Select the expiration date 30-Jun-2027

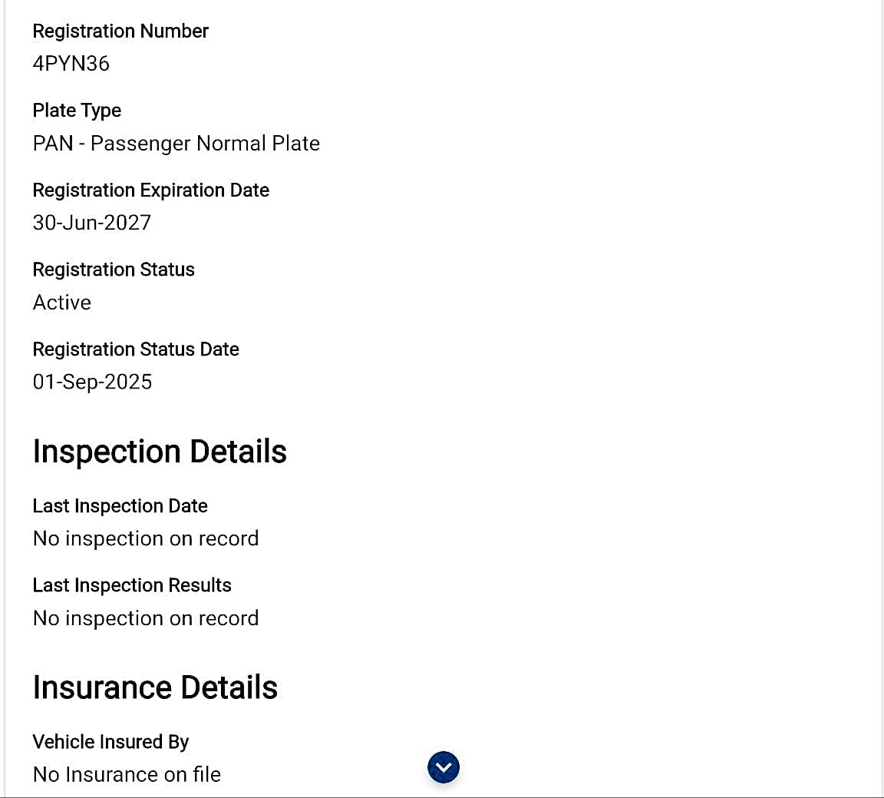[92, 223]
